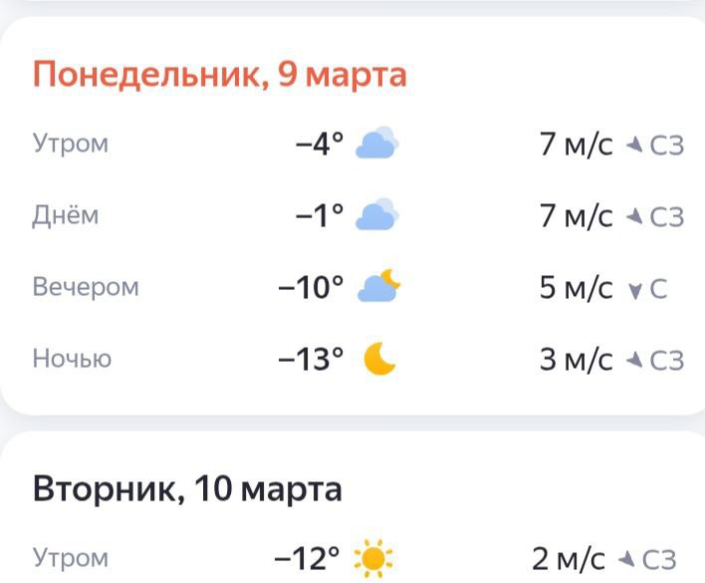
Task: Open the Вторник, 10 марта heading
Action: 187,489
